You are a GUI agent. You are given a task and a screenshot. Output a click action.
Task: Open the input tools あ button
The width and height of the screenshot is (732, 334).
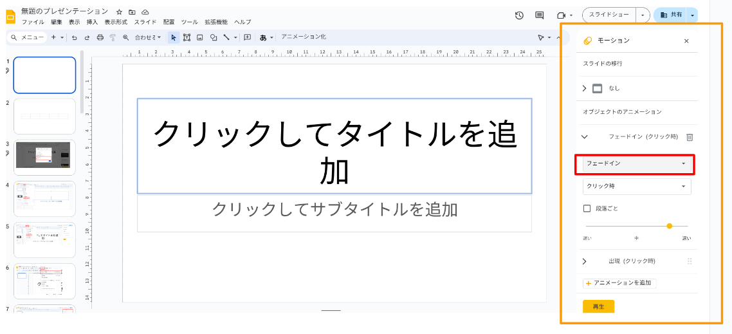click(x=263, y=38)
